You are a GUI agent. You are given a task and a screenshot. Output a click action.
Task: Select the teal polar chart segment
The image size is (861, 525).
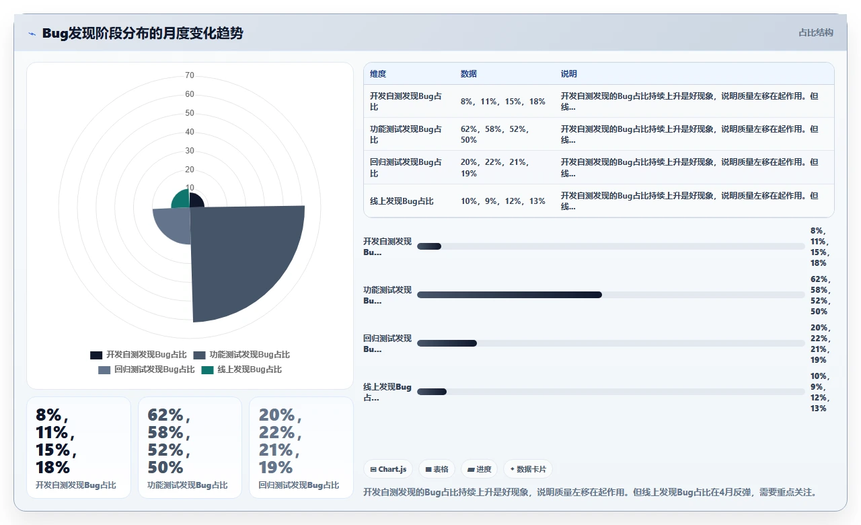click(x=181, y=200)
